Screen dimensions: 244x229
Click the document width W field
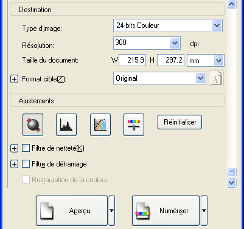pos(132,60)
